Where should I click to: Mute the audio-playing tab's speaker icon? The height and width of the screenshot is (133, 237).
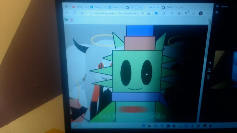click(x=132, y=7)
